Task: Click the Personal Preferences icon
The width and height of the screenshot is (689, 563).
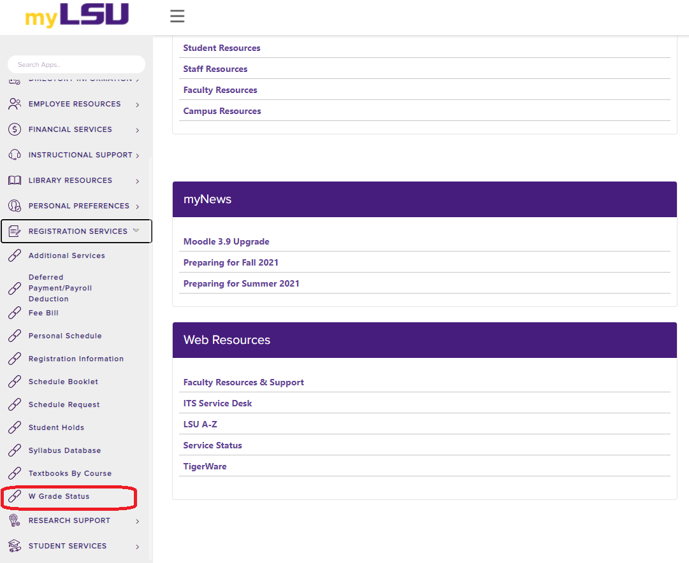Action: pos(15,206)
